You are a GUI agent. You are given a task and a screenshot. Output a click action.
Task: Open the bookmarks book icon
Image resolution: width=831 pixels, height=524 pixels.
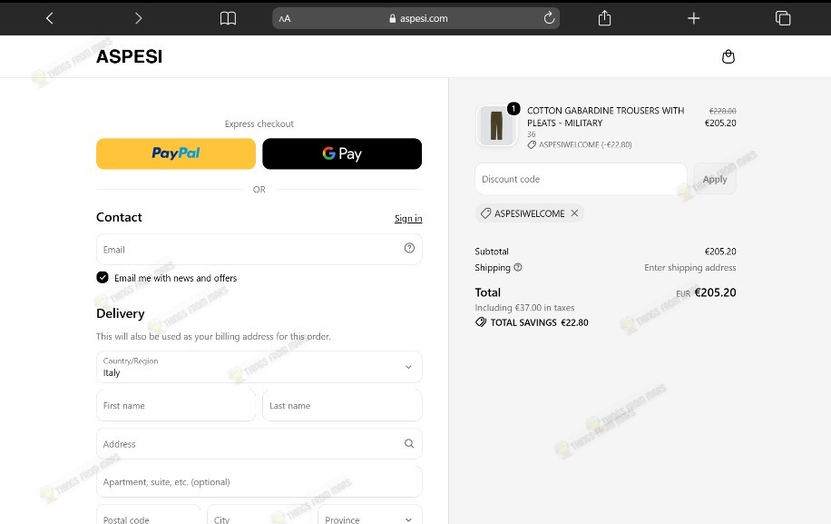[228, 18]
